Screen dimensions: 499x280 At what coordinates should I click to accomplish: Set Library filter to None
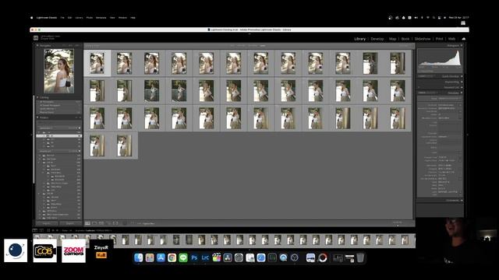pyautogui.click(x=263, y=46)
